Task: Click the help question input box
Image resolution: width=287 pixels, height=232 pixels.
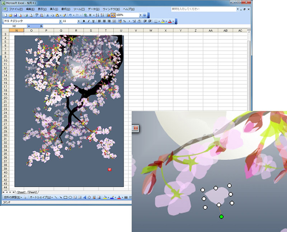Action: pos(197,9)
